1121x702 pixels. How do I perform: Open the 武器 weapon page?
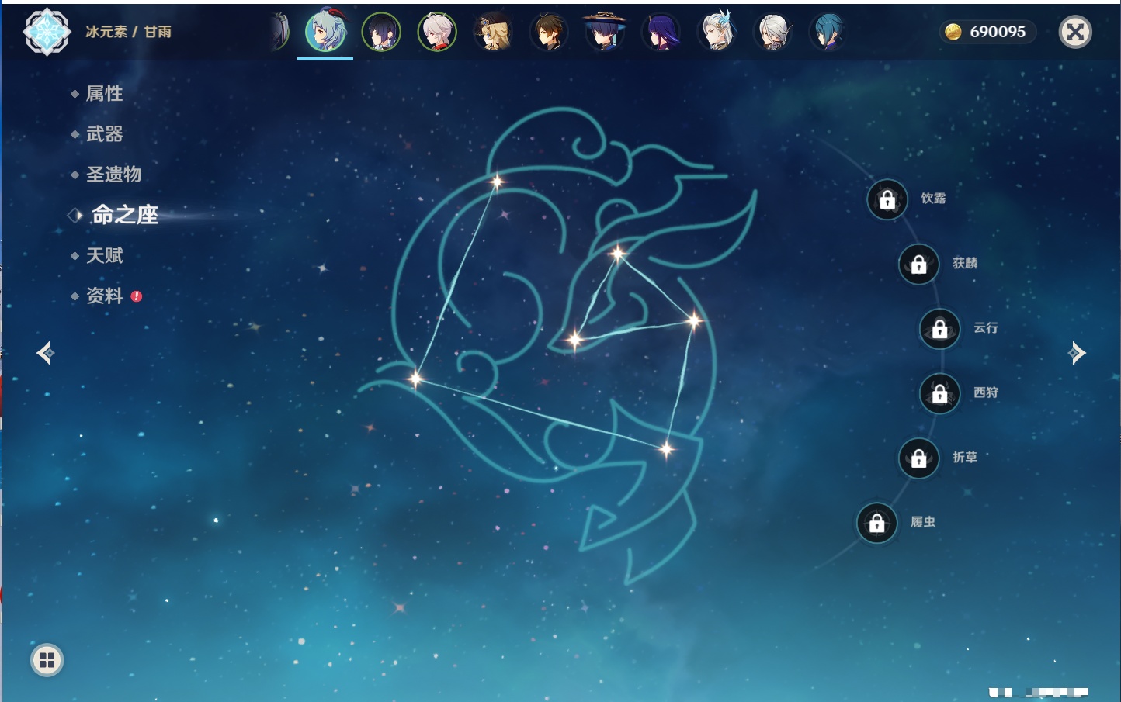tap(104, 134)
